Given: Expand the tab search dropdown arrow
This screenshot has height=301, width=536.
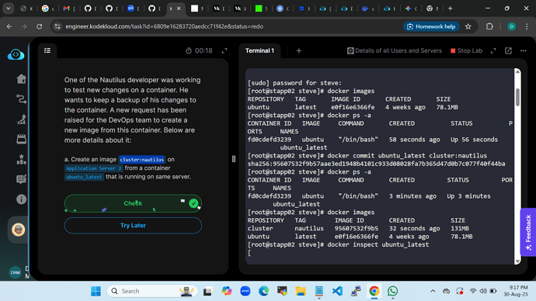Looking at the screenshot, I should point(9,9).
